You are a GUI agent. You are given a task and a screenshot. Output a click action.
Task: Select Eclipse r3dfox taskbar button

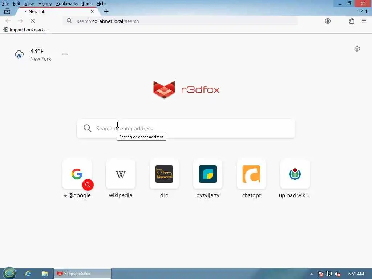(x=82, y=274)
